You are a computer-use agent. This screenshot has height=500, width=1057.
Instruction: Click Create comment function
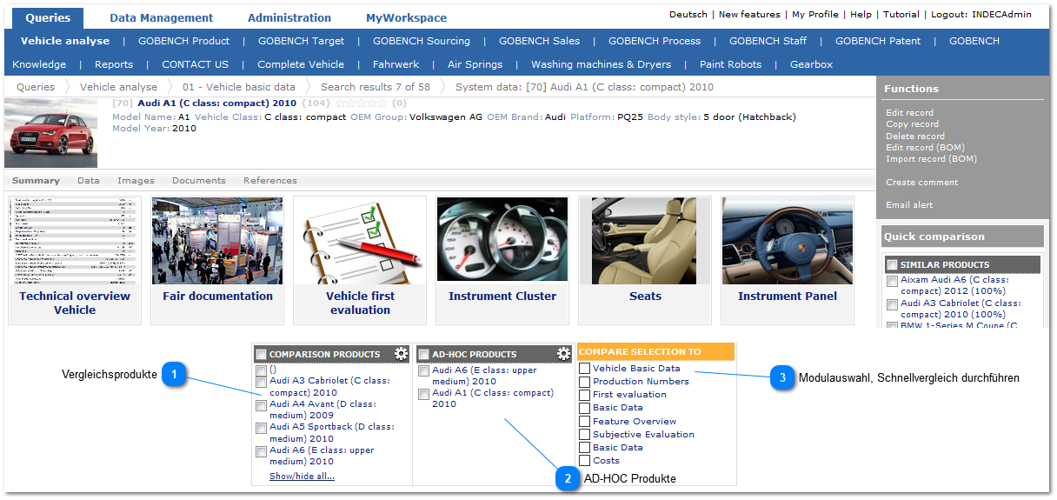pyautogui.click(x=922, y=183)
